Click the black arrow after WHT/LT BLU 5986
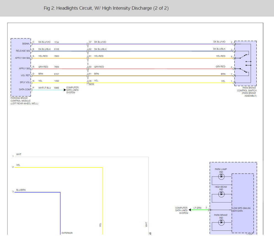 [65, 90]
